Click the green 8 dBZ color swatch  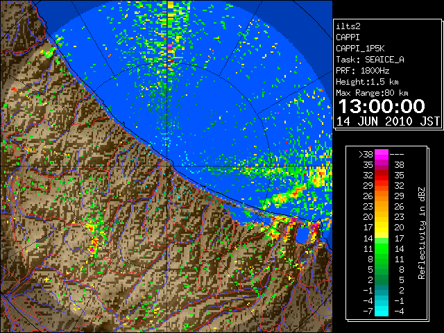(x=382, y=259)
